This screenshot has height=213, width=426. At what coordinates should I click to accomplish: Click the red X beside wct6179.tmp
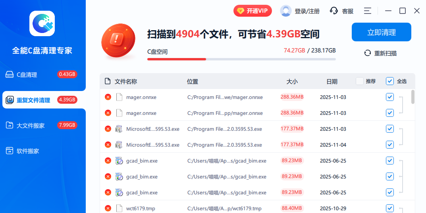tap(108, 208)
